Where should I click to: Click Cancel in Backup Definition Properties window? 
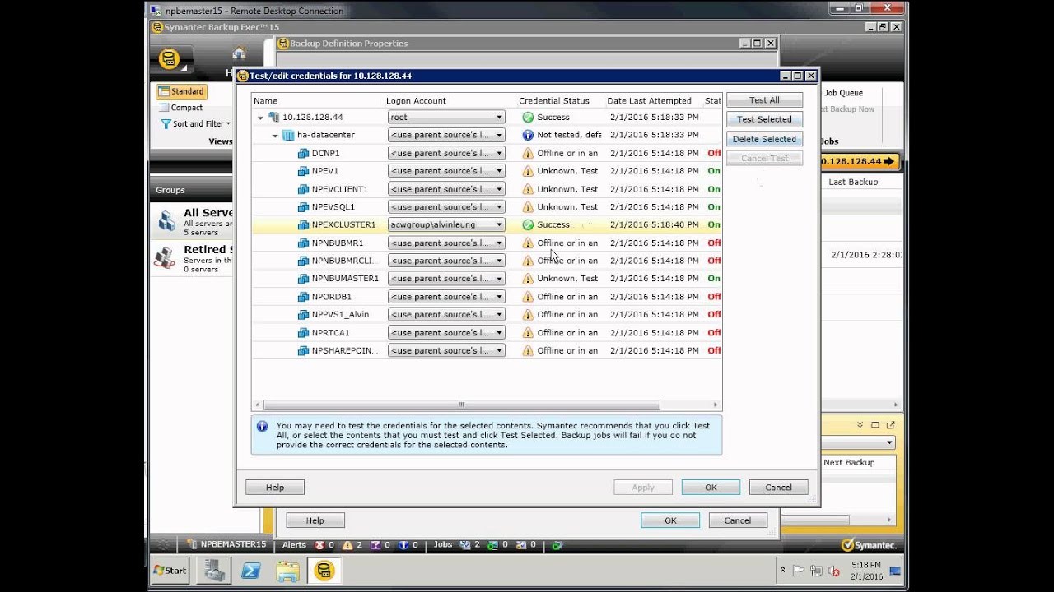[737, 520]
